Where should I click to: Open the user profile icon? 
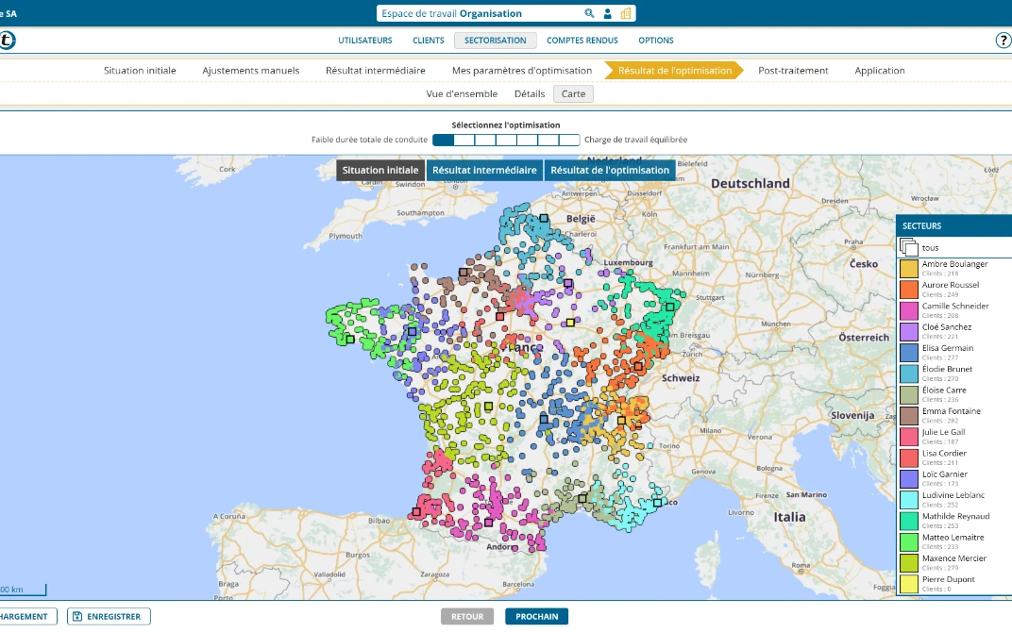point(608,13)
